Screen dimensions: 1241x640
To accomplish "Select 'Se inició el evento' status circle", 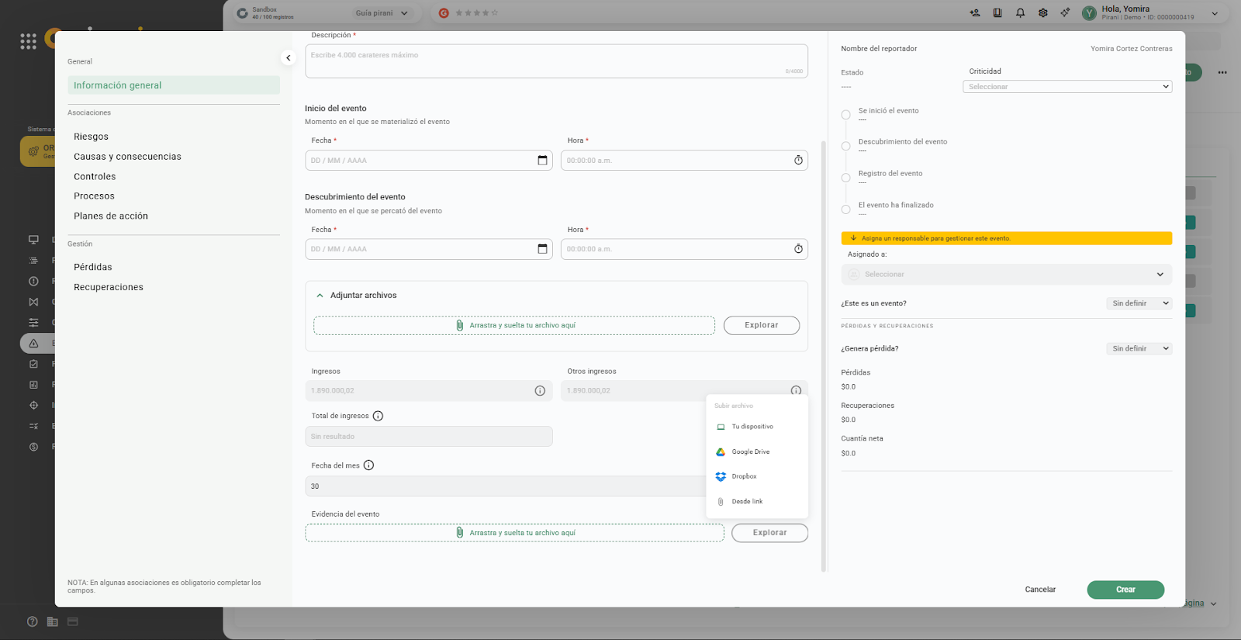I will [x=845, y=115].
